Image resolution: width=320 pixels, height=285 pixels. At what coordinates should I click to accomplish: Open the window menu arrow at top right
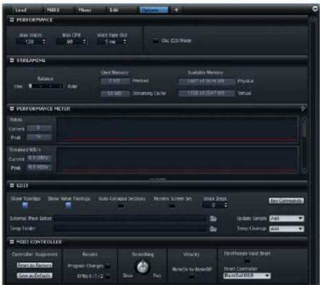pyautogui.click(x=315, y=8)
